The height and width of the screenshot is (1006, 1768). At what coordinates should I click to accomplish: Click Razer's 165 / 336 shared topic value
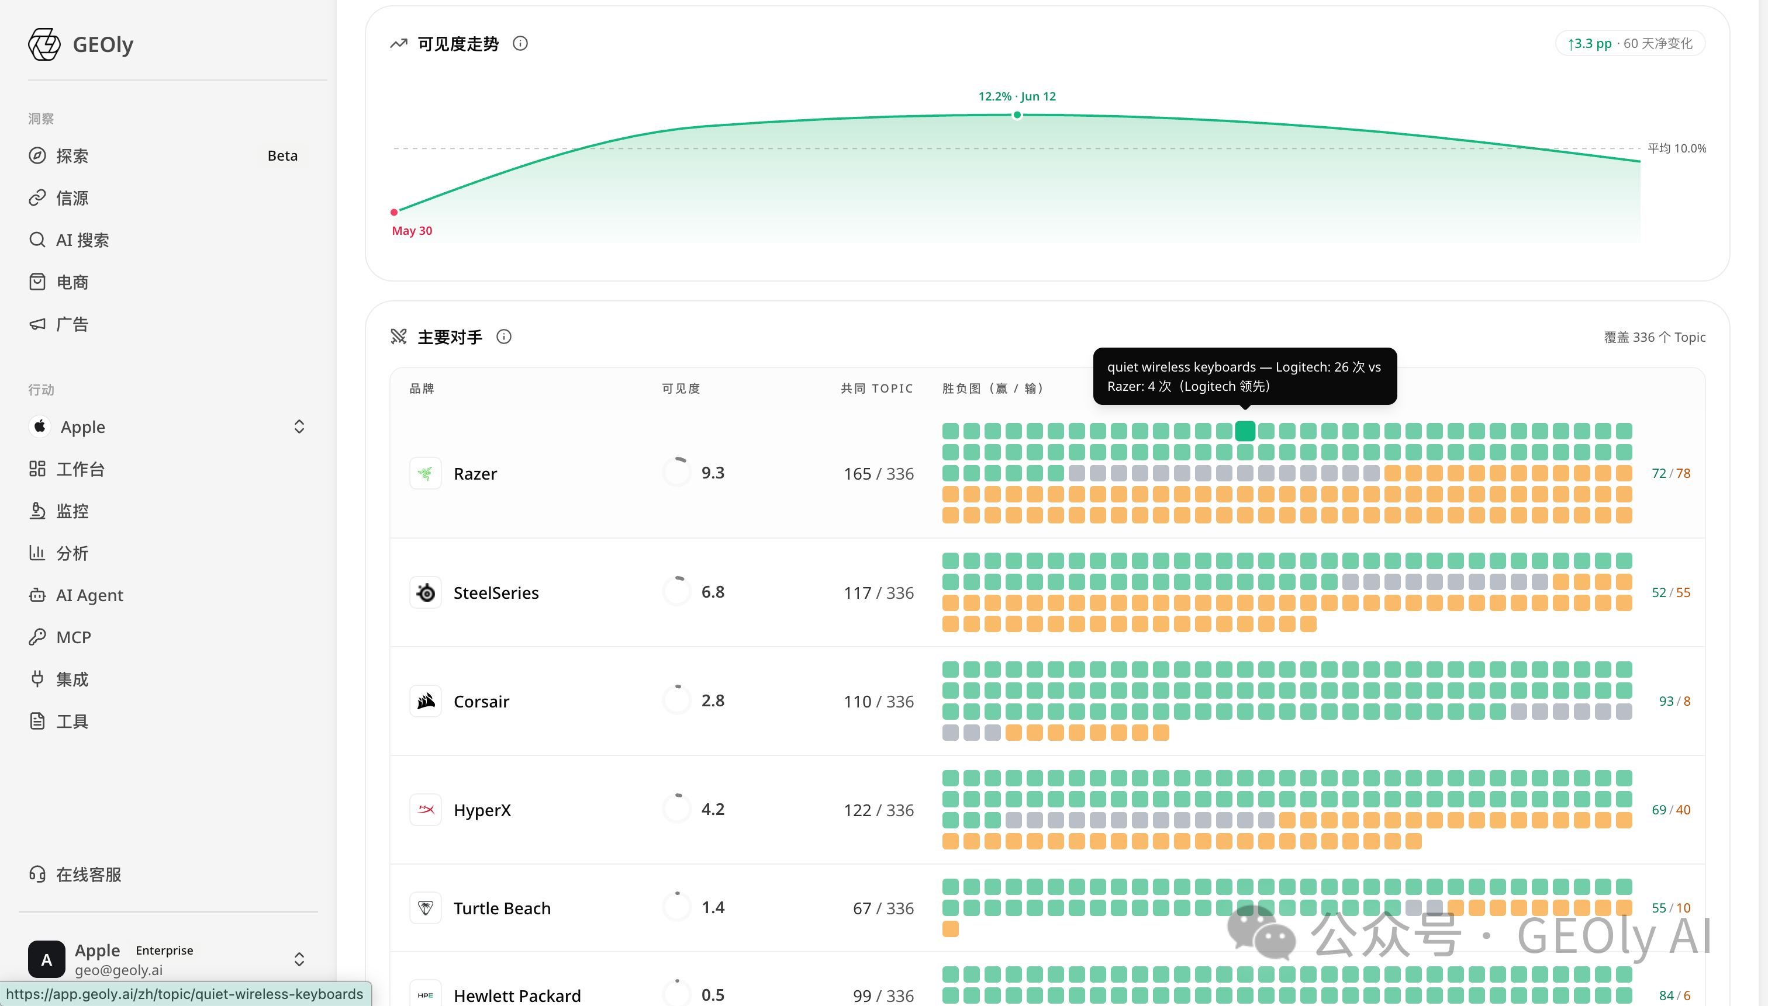click(878, 473)
